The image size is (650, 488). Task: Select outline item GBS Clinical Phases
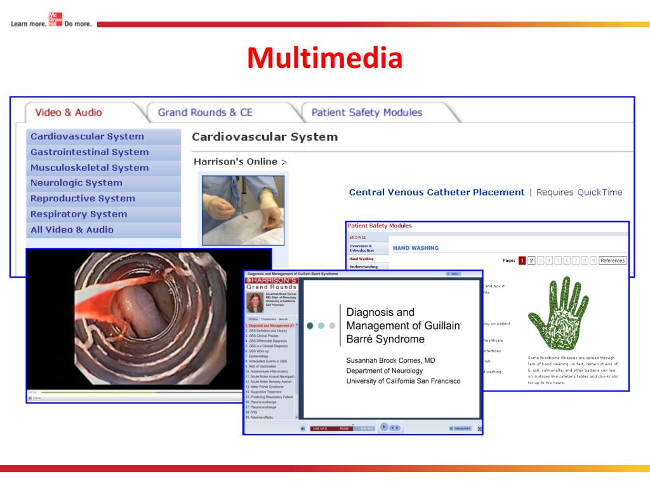coord(262,335)
